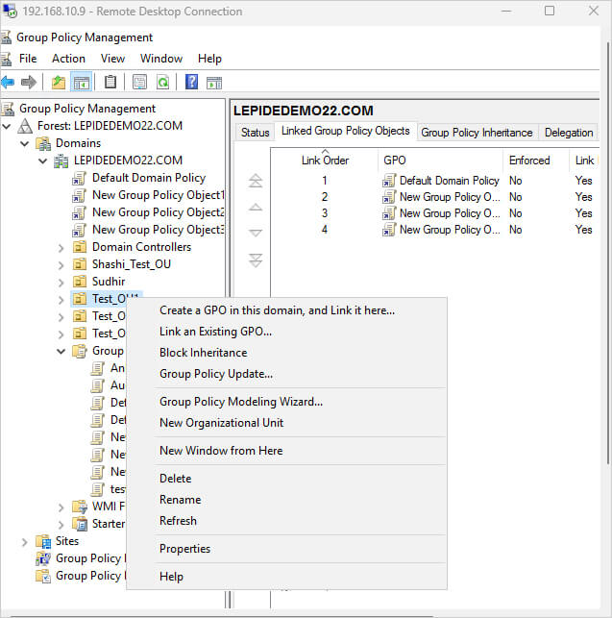Open Help via the blue question mark icon
Viewport: 612px width, 618px height.
tap(191, 82)
